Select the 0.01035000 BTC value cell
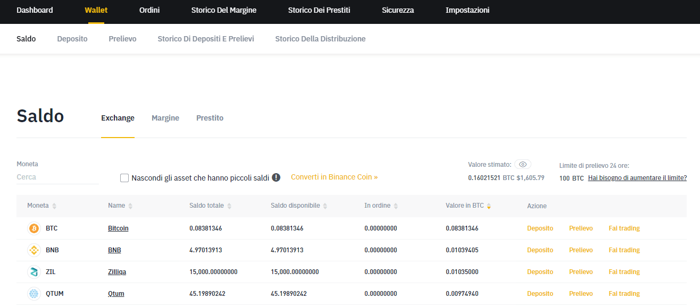The image size is (700, 307). pos(462,272)
